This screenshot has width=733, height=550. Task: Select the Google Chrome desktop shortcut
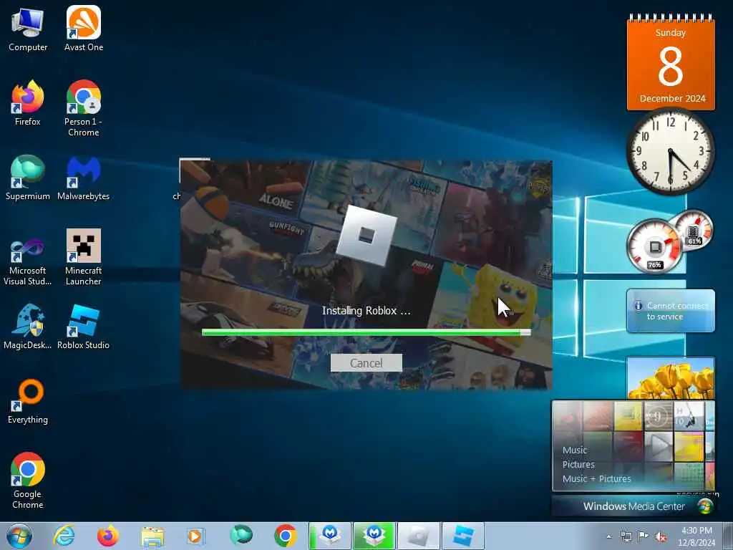click(28, 481)
